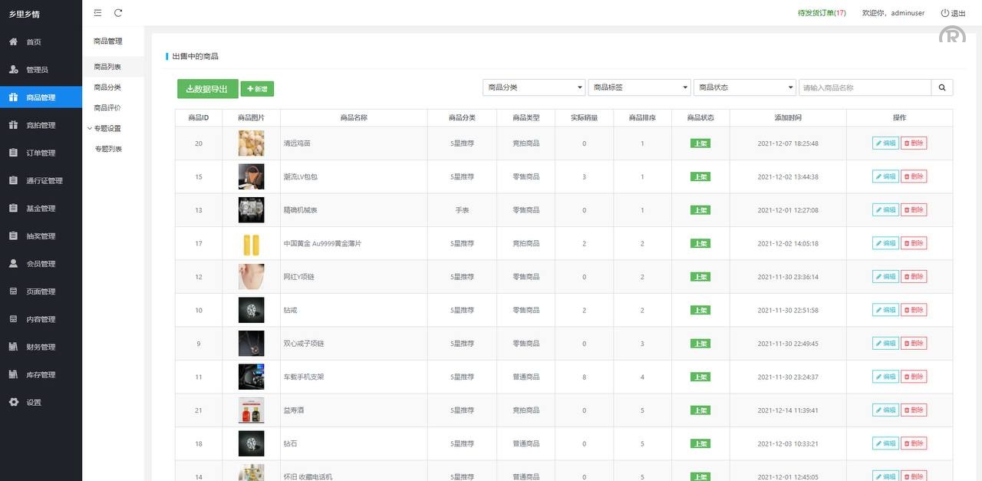Image resolution: width=982 pixels, height=481 pixels.
Task: Click the refresh icon in the top bar
Action: pyautogui.click(x=118, y=13)
